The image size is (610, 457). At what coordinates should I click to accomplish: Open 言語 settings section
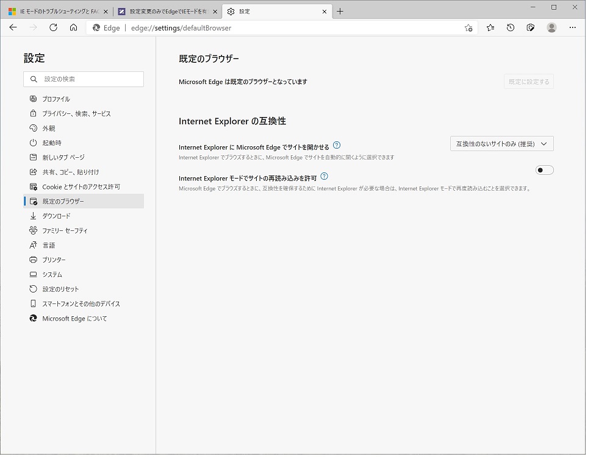(x=84, y=245)
